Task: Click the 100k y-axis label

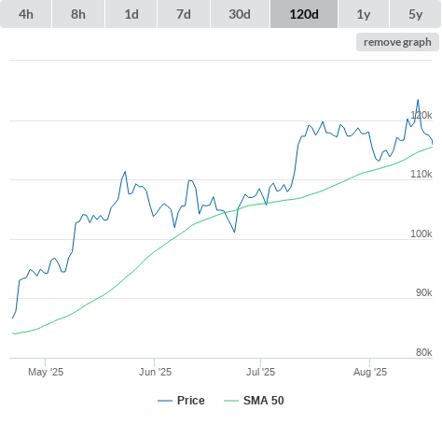Action: [421, 234]
